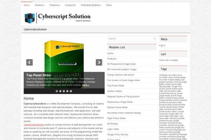211x140 pixels.
Task: Open Flying modules and article link
Action: pyautogui.click(x=121, y=75)
